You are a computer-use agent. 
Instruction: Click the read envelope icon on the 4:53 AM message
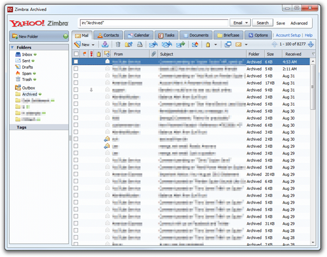click(107, 61)
